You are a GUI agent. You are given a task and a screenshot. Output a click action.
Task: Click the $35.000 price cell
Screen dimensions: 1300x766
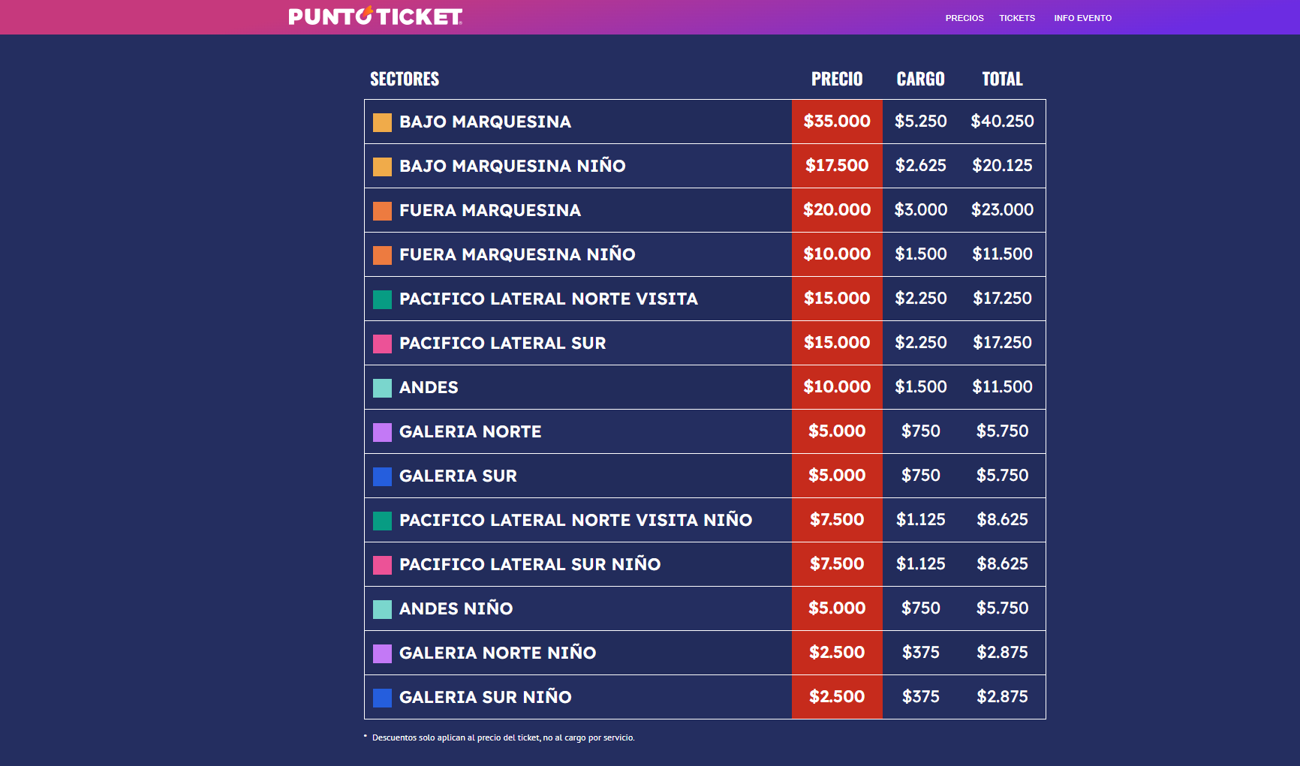pyautogui.click(x=837, y=122)
